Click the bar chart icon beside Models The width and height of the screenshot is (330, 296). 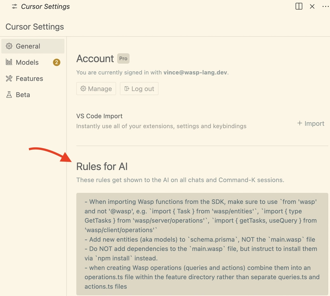click(9, 62)
